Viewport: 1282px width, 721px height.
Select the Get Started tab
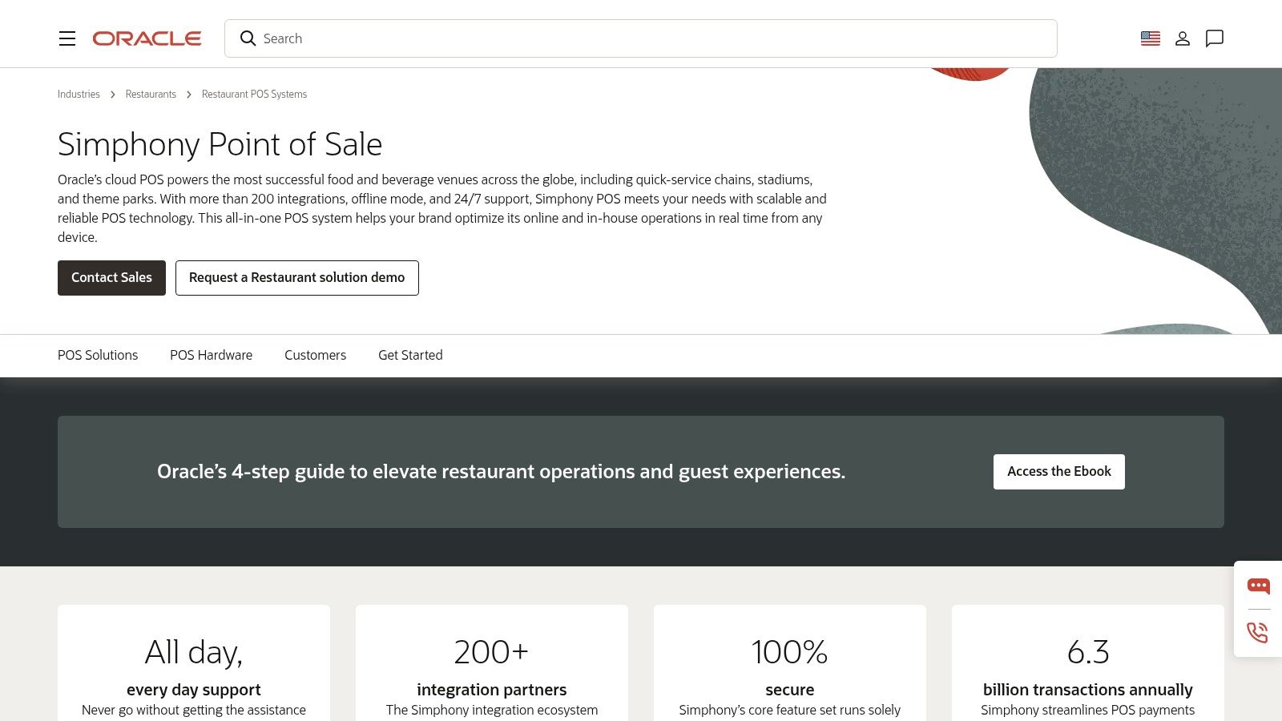click(x=410, y=355)
